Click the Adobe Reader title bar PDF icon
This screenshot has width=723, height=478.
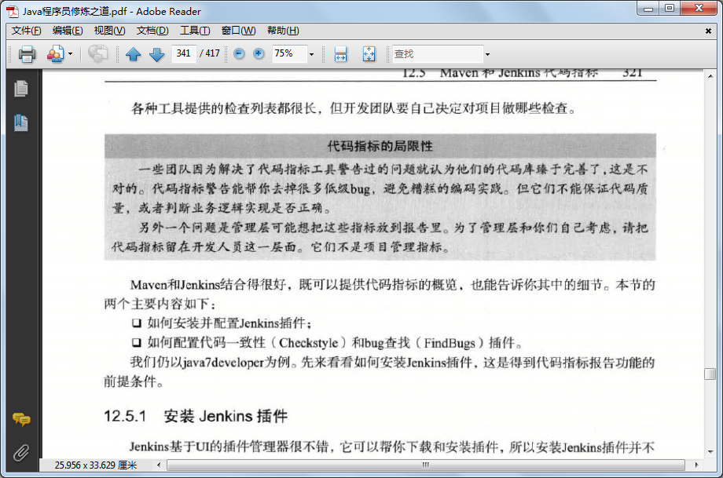13,11
